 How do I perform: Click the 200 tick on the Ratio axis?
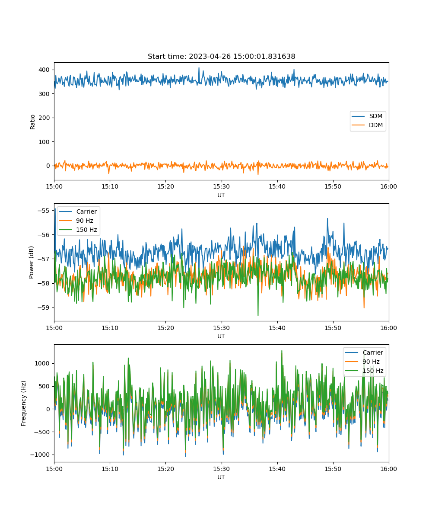click(x=45, y=118)
